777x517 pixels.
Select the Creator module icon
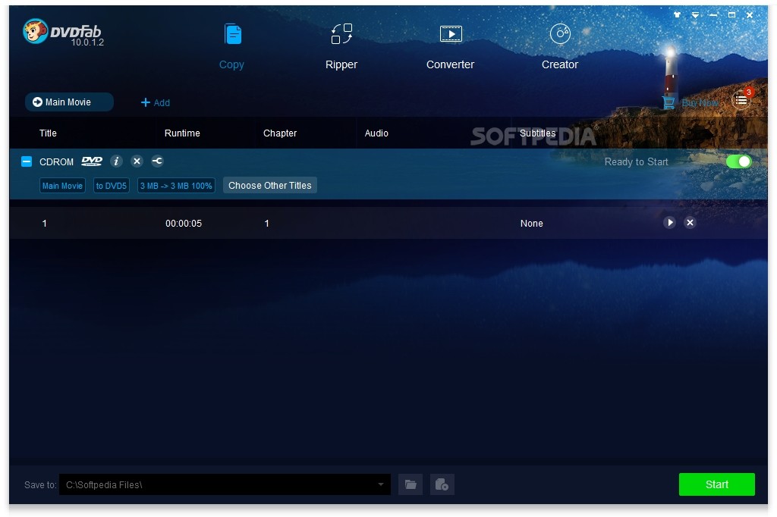point(559,34)
